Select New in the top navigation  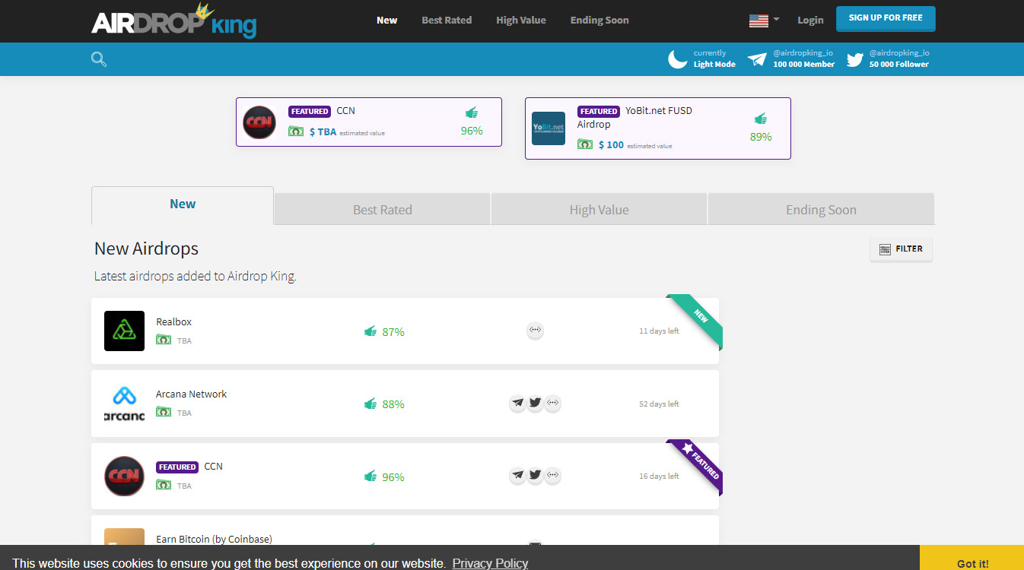pyautogui.click(x=386, y=21)
